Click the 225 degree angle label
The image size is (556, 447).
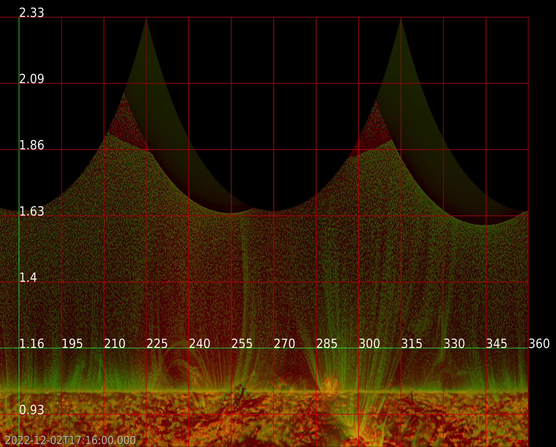157,344
